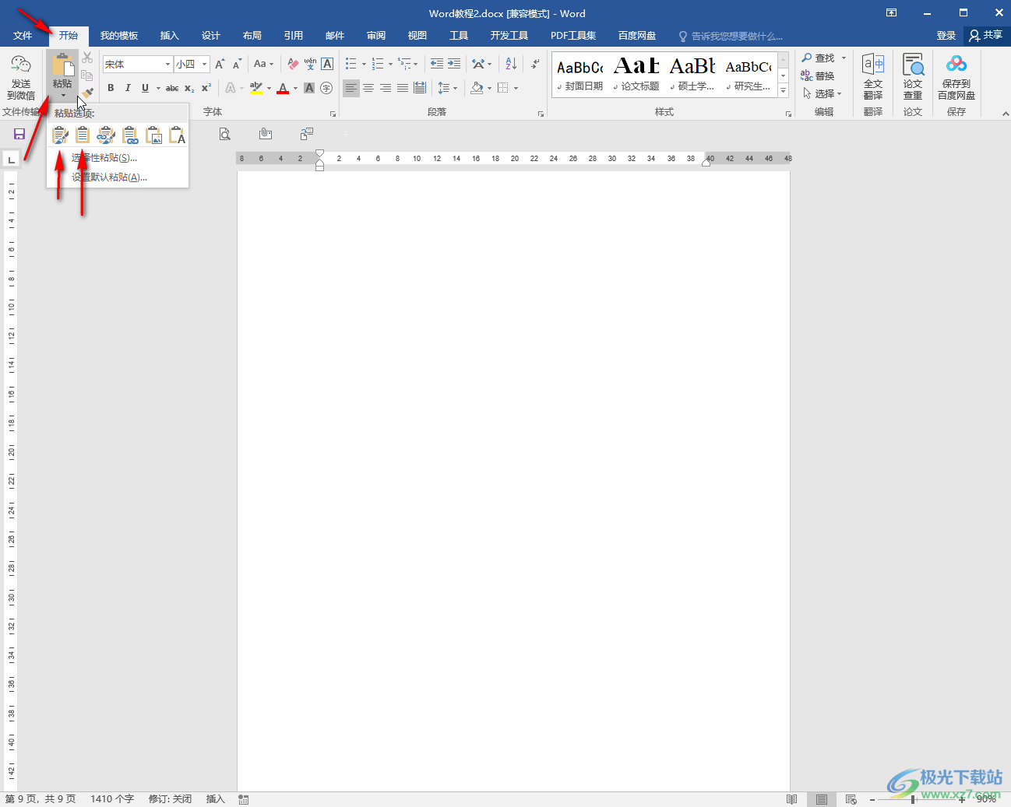Open font name dropdown 宋体
The width and height of the screenshot is (1011, 807).
(x=167, y=64)
